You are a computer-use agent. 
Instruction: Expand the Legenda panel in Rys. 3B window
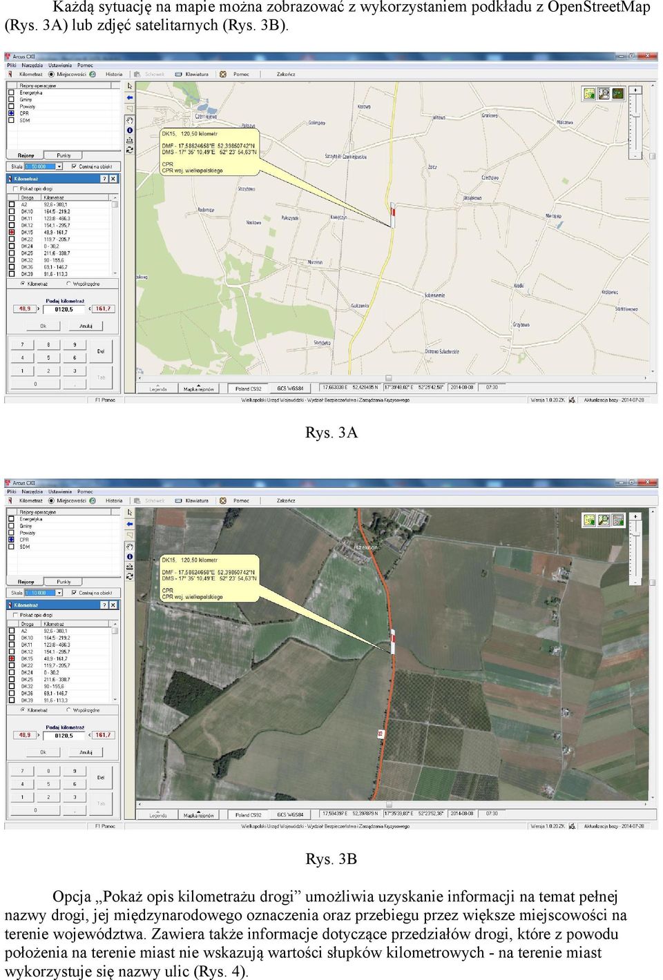(157, 815)
